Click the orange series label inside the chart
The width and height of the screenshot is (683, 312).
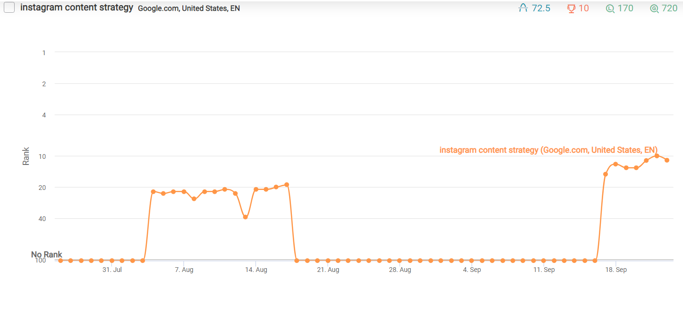pyautogui.click(x=548, y=150)
